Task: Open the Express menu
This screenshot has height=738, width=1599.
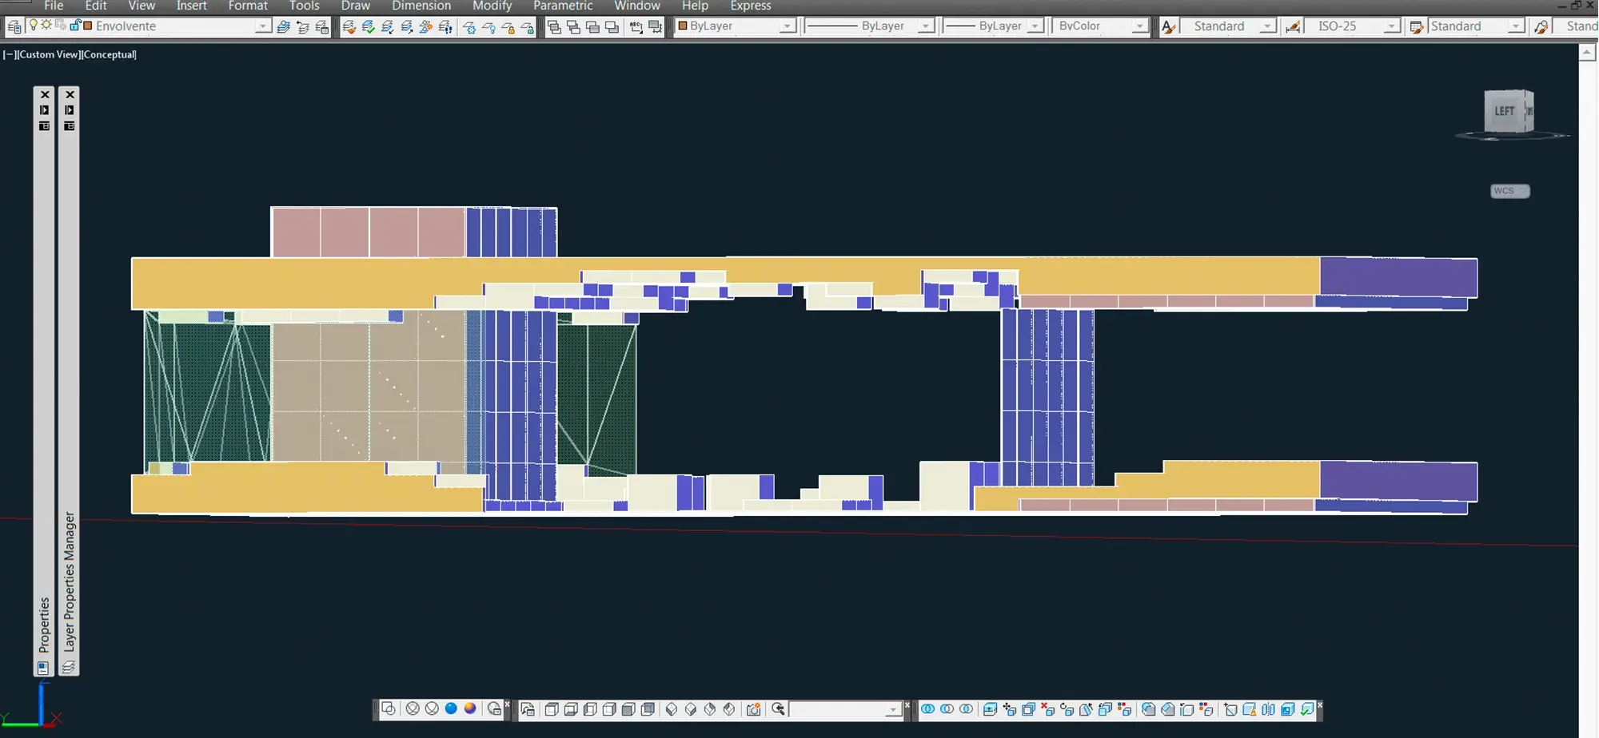Action: click(x=750, y=6)
